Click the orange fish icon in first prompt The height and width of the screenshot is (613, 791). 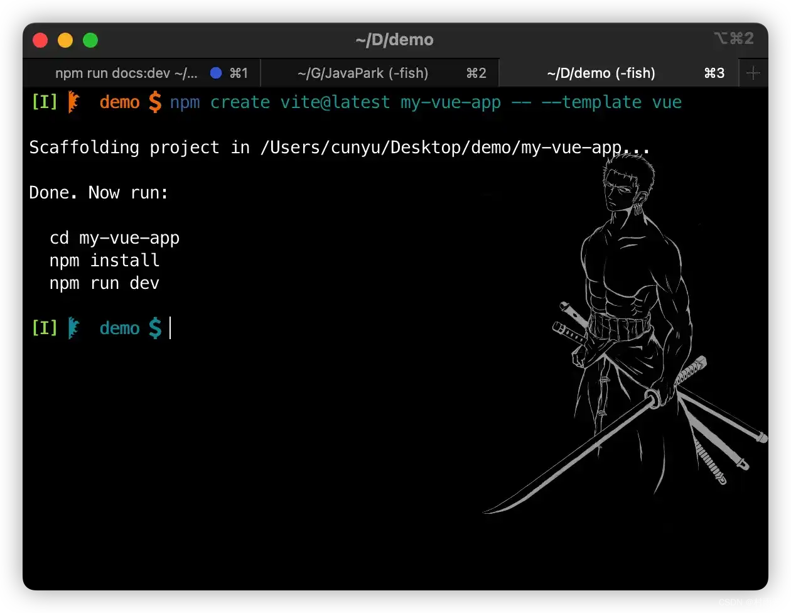(74, 102)
